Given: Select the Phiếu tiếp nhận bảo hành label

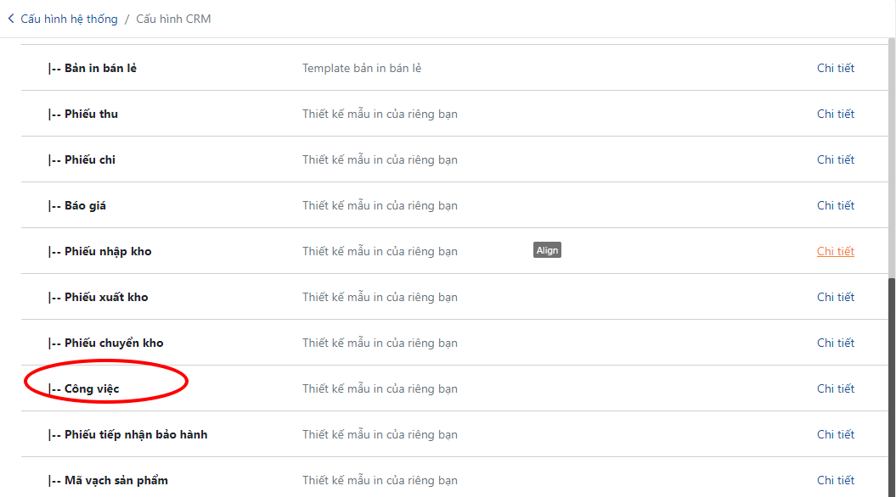Looking at the screenshot, I should pos(136,434).
